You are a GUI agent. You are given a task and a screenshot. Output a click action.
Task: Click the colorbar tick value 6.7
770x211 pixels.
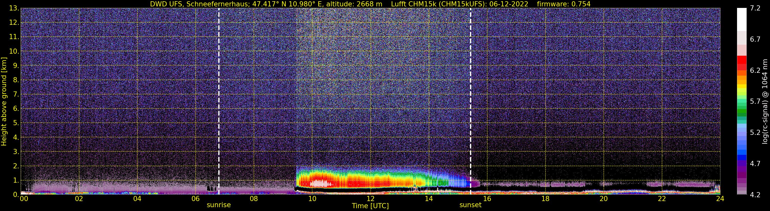click(x=755, y=39)
